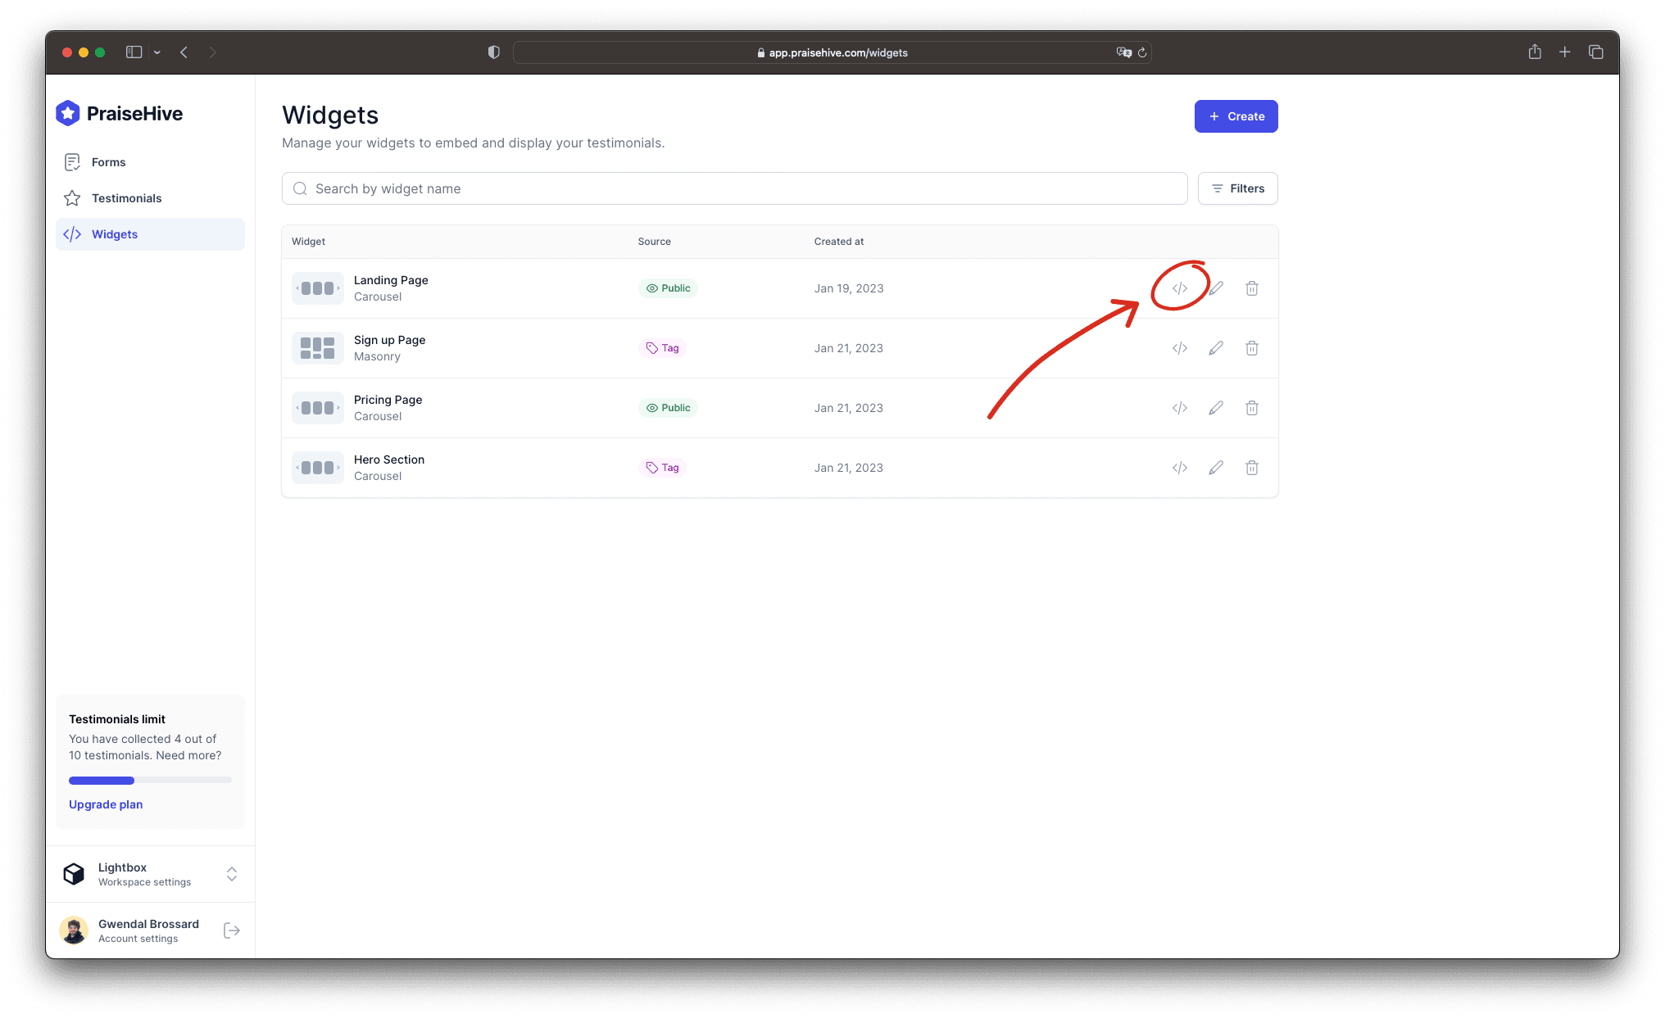Click the log out icon

pos(232,931)
